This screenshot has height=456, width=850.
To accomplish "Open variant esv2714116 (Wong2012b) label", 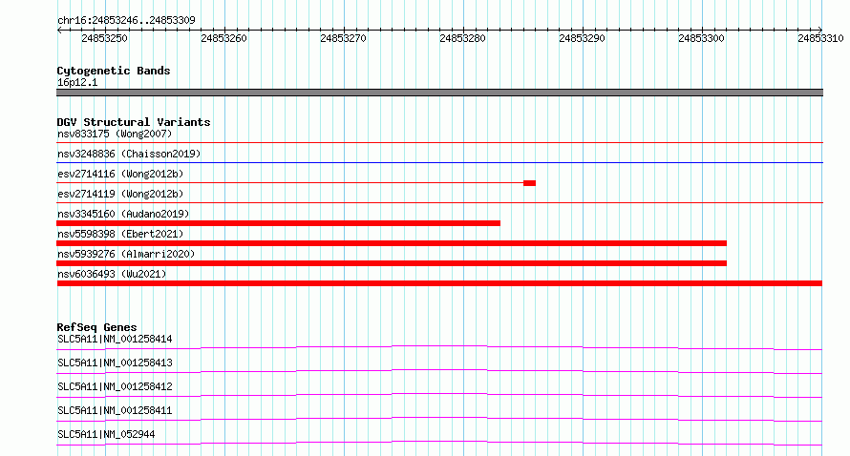I will pos(120,174).
